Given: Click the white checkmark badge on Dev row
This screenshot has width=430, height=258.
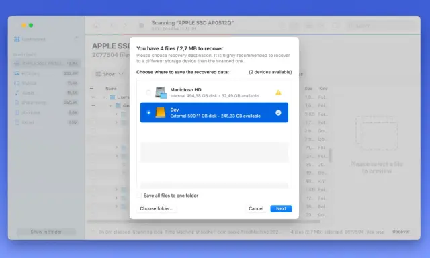Looking at the screenshot, I should point(278,112).
